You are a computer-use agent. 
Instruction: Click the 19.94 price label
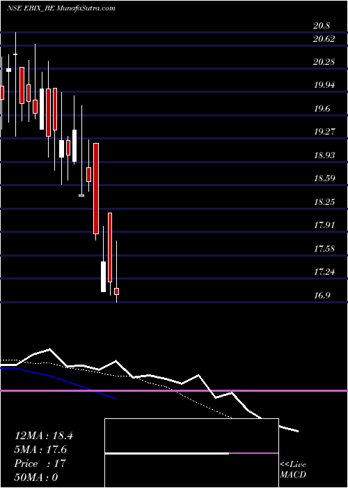click(x=324, y=85)
